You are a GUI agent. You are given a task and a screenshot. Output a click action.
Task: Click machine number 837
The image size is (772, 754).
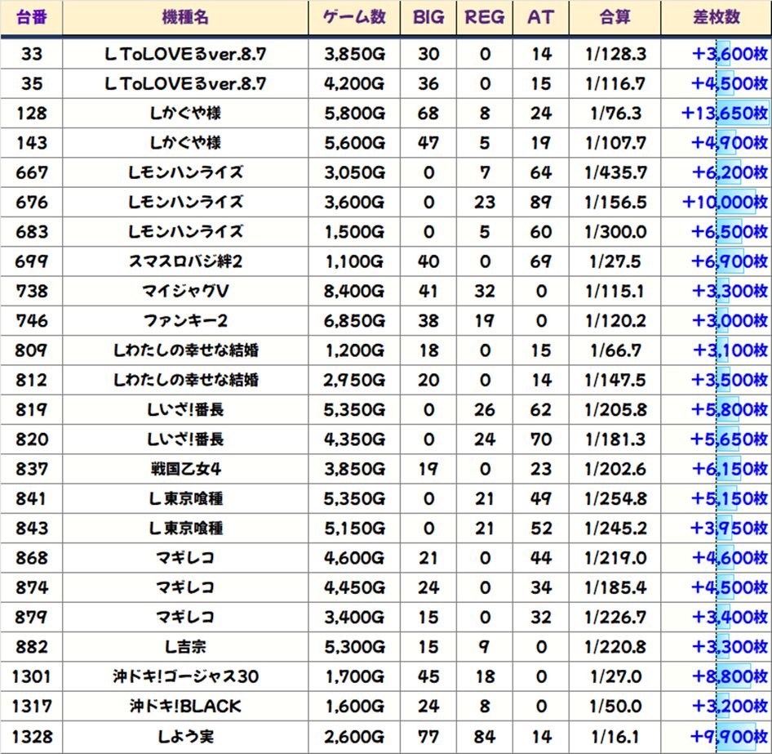32,469
